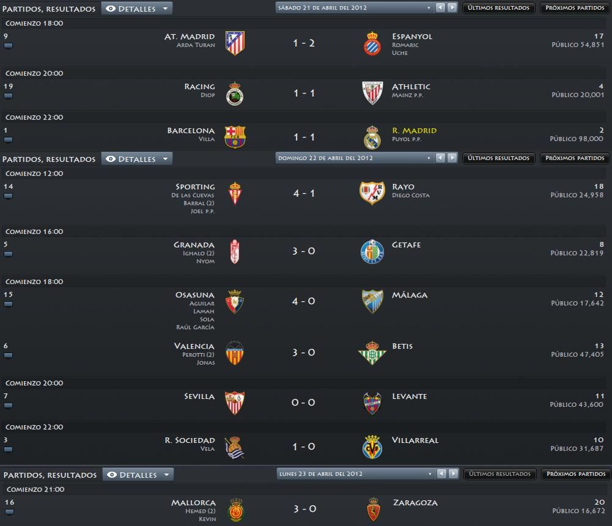The width and height of the screenshot is (612, 526).
Task: Click TV icon under Sporting position 14
Action: 8,196
